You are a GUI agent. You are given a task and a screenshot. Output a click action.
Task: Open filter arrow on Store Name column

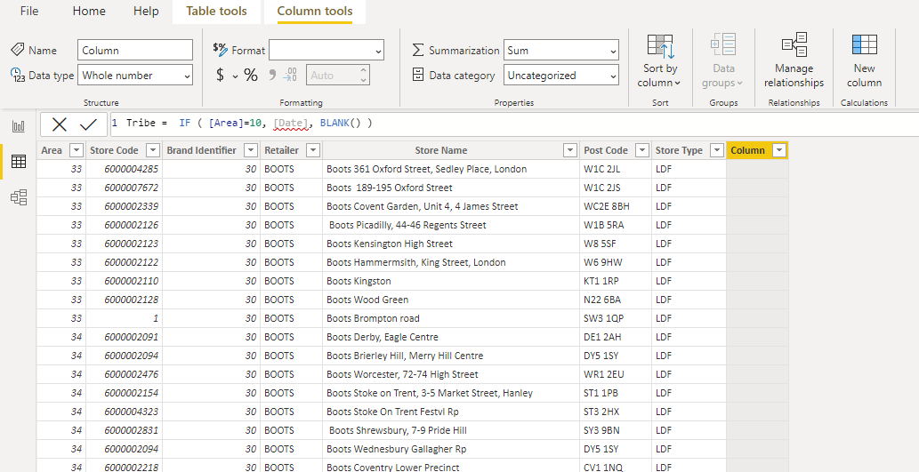click(x=569, y=150)
